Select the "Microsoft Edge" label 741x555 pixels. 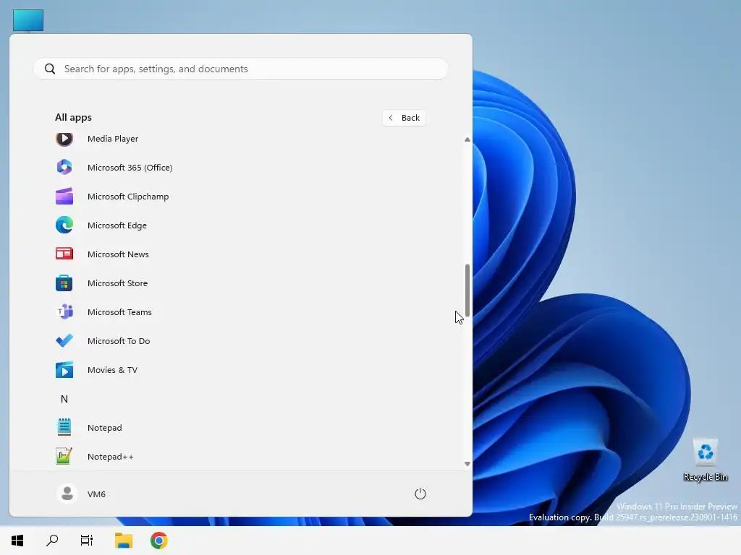[117, 225]
